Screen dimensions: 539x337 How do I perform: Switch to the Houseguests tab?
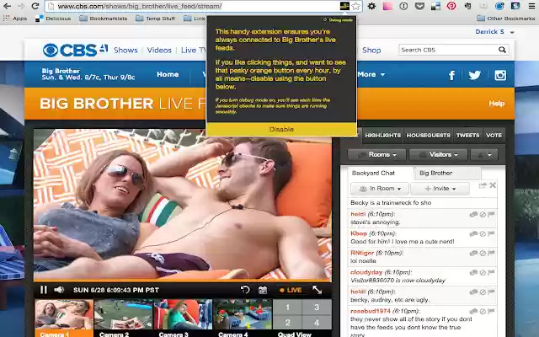coord(429,136)
